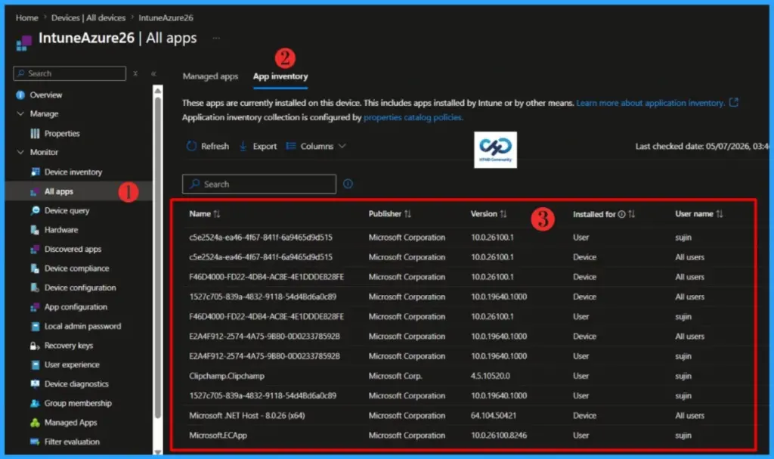
Task: Click Microsoft Corp. publisher cell
Action: point(395,376)
